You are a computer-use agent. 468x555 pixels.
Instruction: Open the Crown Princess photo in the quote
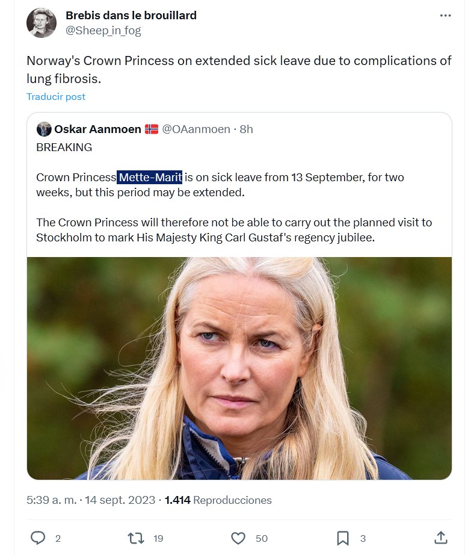tap(239, 368)
